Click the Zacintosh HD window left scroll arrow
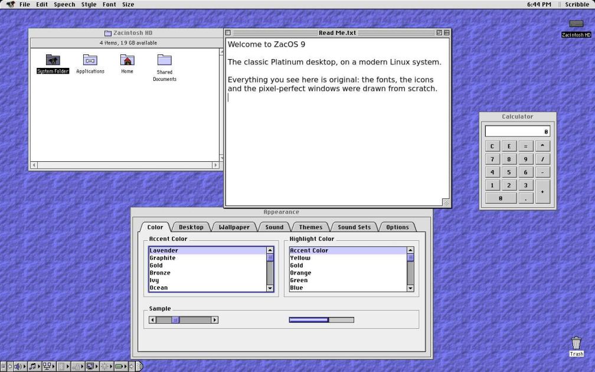The image size is (595, 372). point(34,165)
